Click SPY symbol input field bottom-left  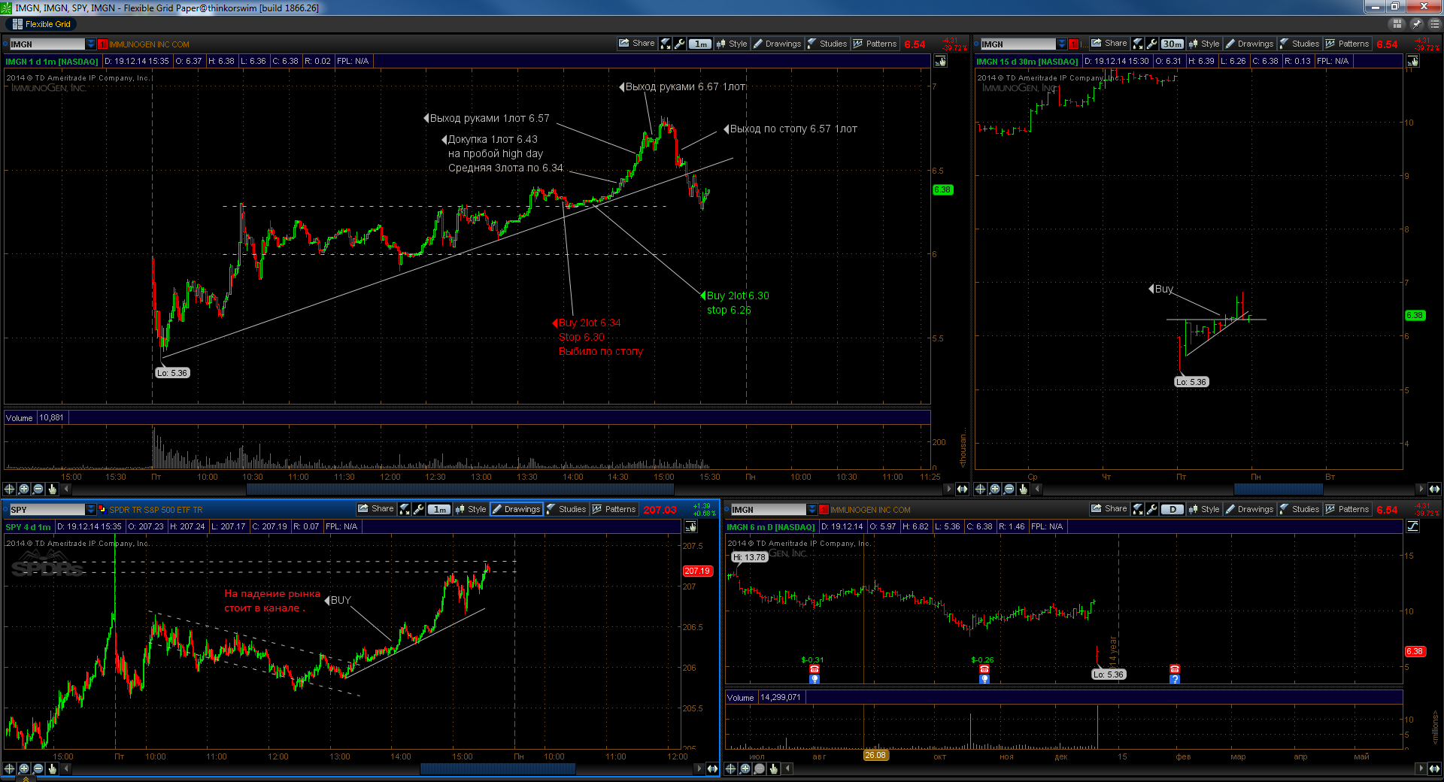click(x=47, y=510)
